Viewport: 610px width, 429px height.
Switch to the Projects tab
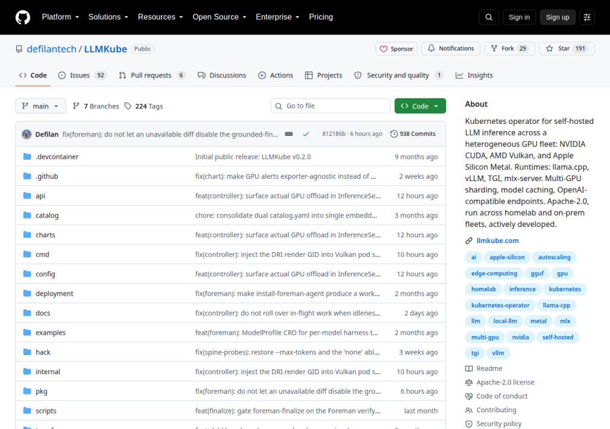(x=323, y=75)
